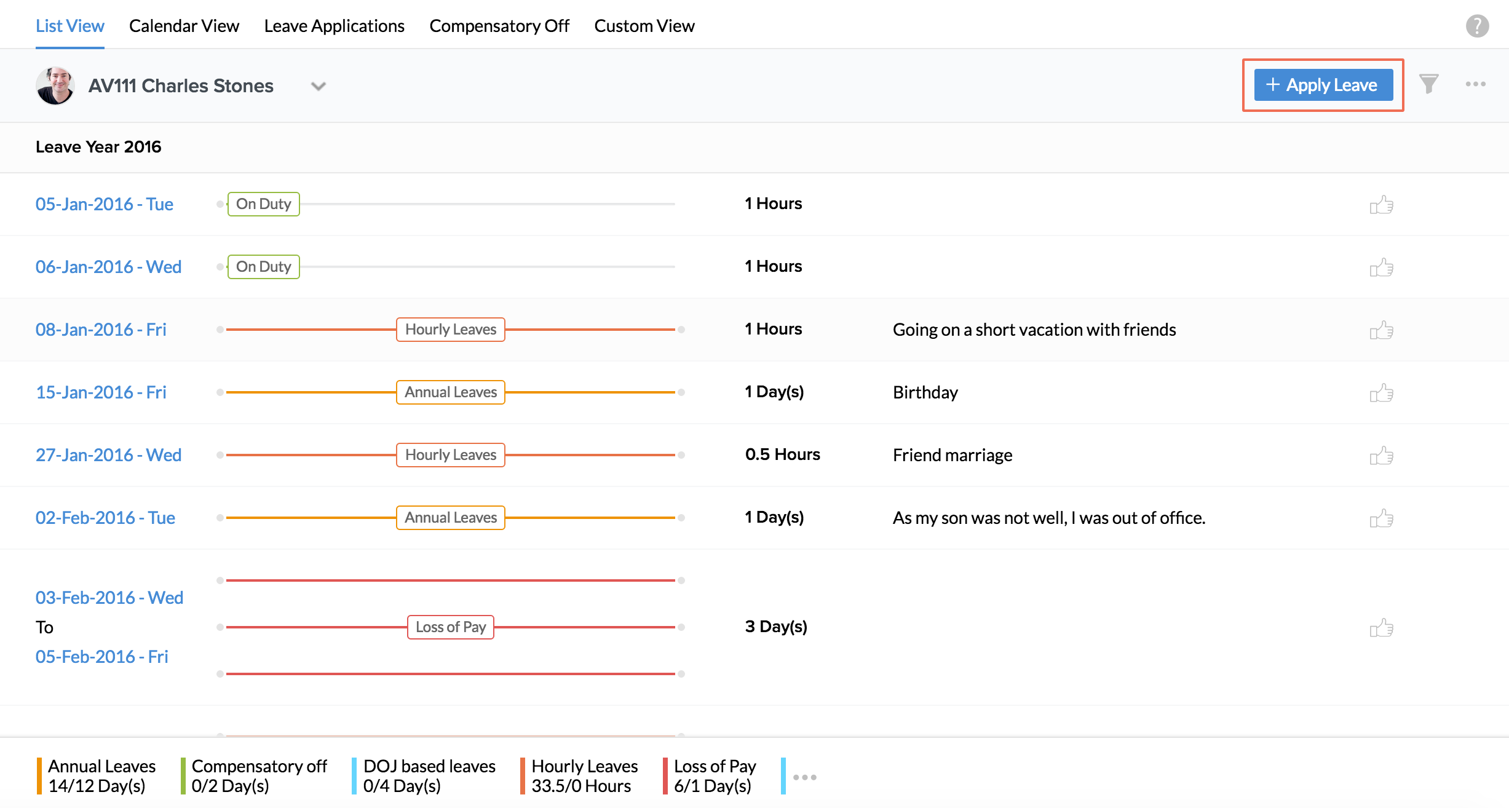
Task: Click AV111 Charles Stones employee name
Action: 181,85
